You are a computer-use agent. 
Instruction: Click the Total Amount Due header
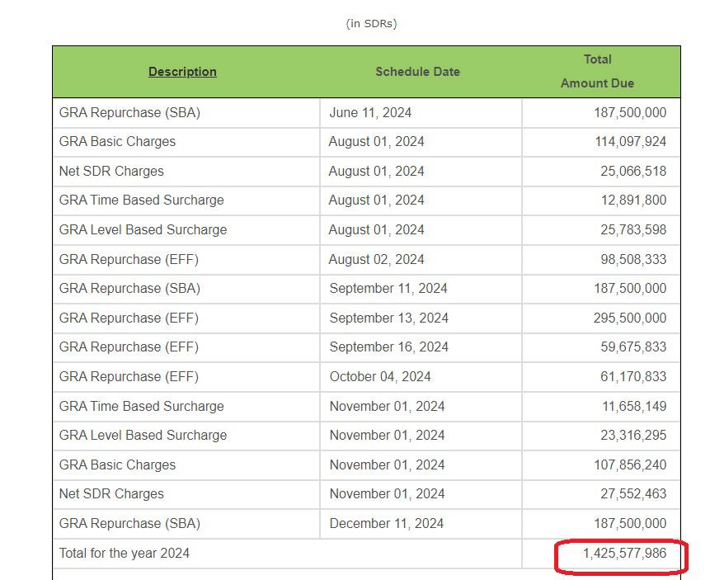click(x=597, y=72)
